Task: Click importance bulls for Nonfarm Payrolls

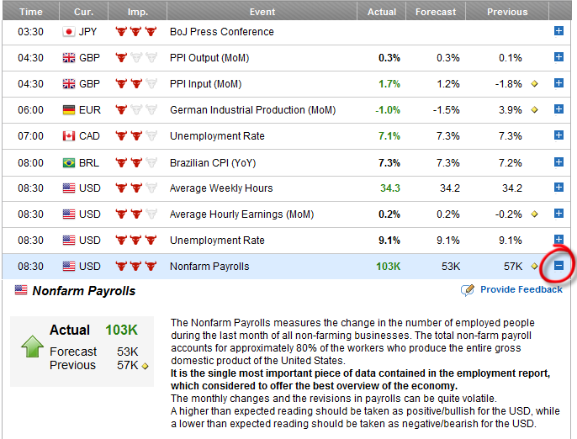Action: pyautogui.click(x=135, y=266)
